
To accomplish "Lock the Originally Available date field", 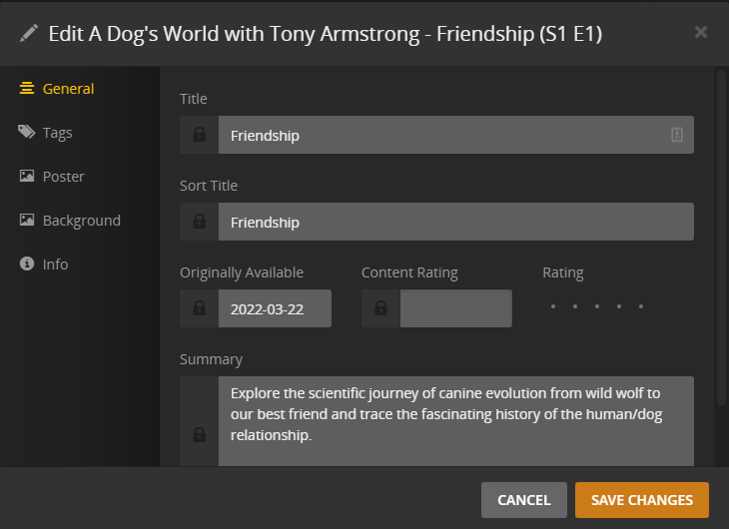I will (199, 308).
